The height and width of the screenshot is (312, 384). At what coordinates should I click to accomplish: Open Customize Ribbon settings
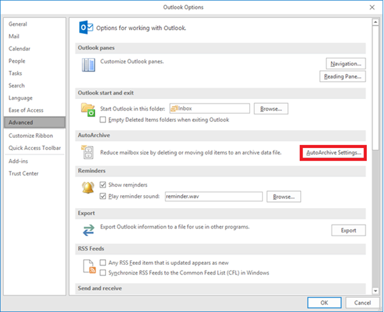35,135
